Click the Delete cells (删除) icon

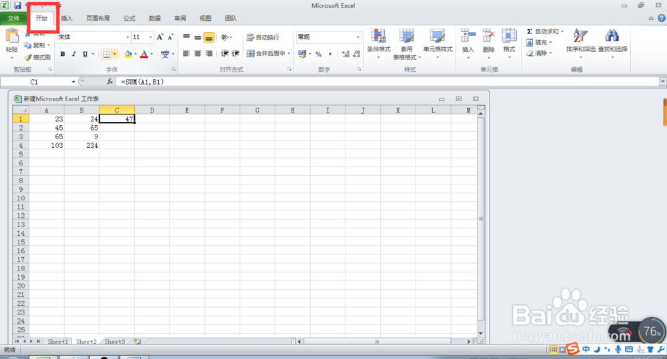488,36
